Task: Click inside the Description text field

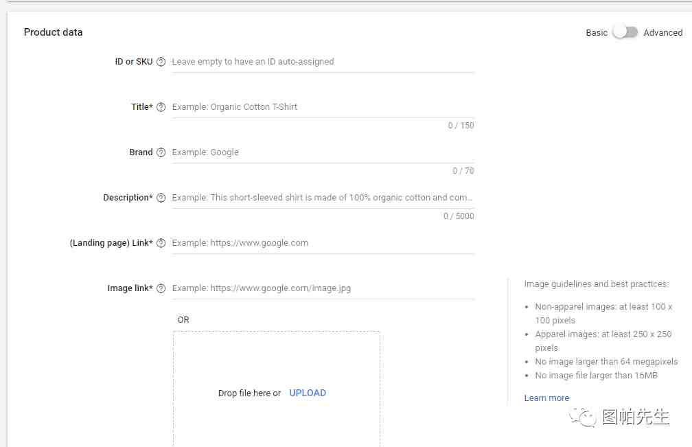Action: (x=323, y=198)
